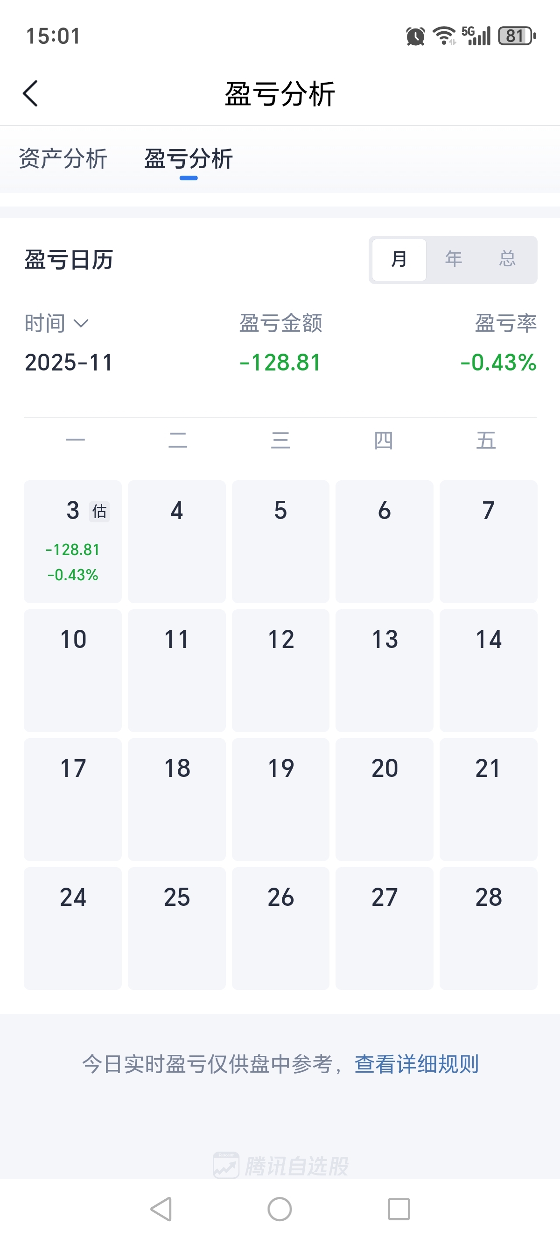Screen dimensions: 560x1239
Task: Tap the alarm clock status icon
Action: pyautogui.click(x=415, y=36)
